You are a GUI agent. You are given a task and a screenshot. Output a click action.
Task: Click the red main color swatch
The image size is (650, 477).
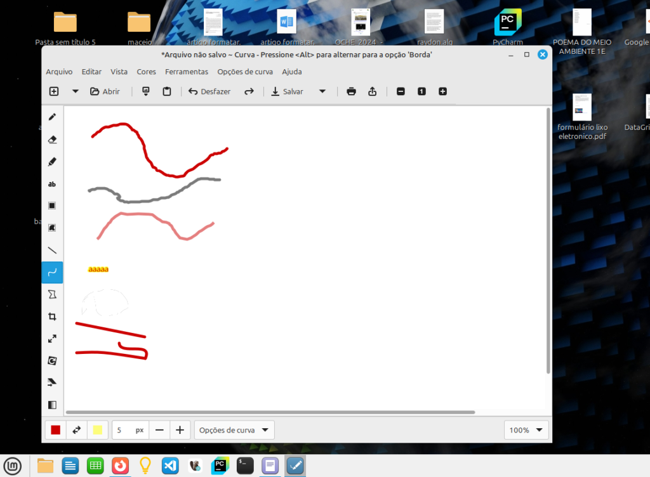56,430
